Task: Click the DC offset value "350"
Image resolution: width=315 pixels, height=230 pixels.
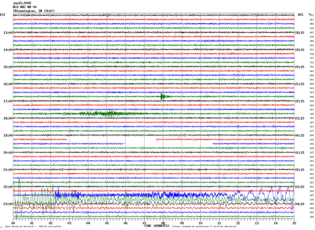Action: tap(312, 118)
